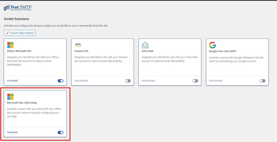
Task: Click the Microsoft One-Click Setup title
Action: click(22, 103)
